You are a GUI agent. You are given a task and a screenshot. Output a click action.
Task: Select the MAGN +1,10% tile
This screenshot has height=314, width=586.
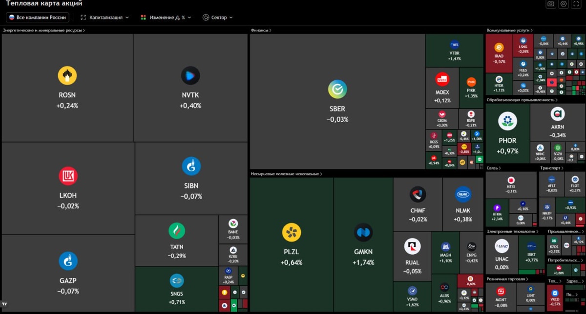click(x=445, y=252)
